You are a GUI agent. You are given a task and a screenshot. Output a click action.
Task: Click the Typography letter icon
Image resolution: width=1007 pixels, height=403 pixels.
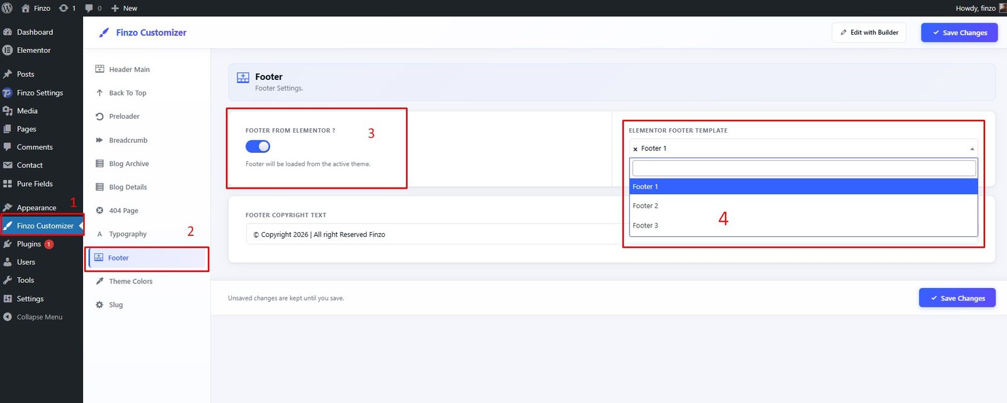[99, 234]
